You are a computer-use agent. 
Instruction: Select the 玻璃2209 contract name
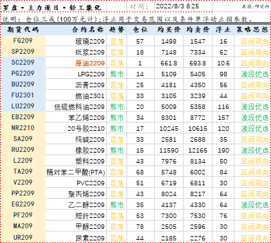90,42
